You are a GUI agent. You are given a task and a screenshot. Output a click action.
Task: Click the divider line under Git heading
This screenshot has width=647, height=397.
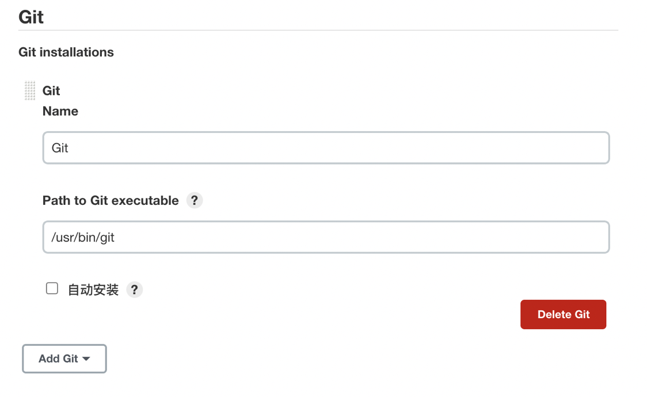(x=318, y=30)
